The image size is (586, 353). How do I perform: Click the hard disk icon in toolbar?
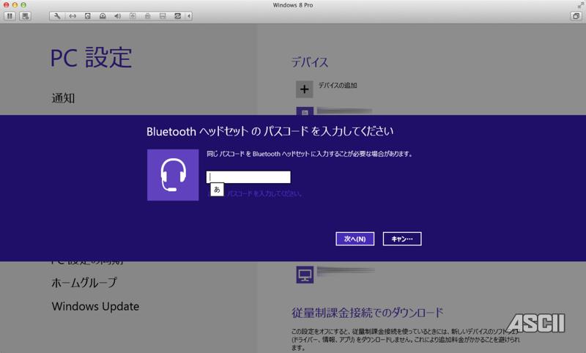87,16
